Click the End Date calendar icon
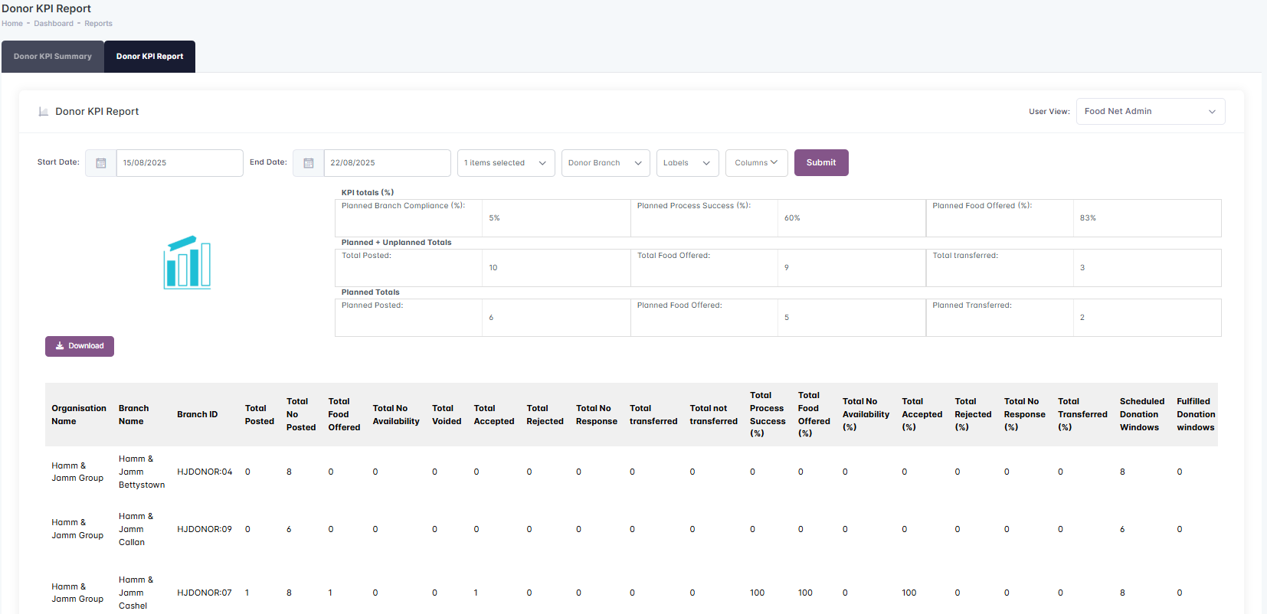This screenshot has height=614, width=1267. coord(309,163)
